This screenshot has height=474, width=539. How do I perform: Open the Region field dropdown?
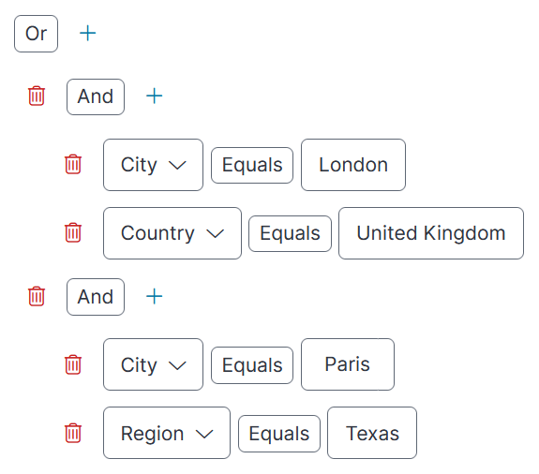click(167, 433)
